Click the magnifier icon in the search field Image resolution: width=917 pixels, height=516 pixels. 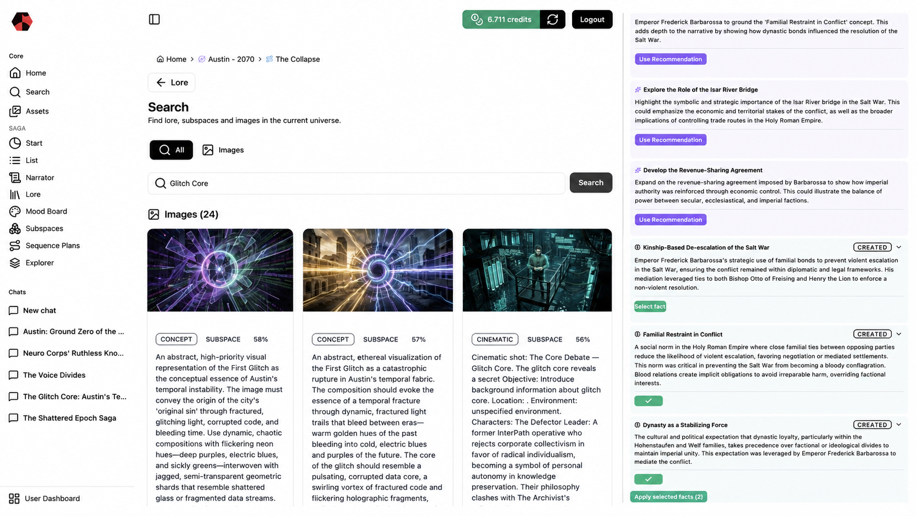[160, 183]
